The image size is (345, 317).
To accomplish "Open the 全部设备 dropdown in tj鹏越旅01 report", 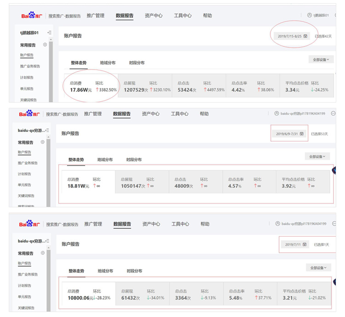I will 321,59.
